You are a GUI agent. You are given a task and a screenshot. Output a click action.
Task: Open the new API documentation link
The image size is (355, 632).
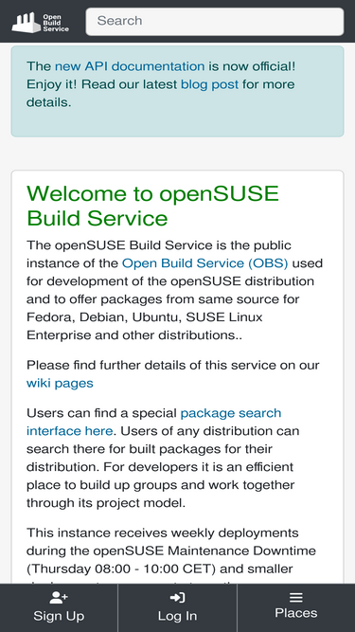coord(130,66)
